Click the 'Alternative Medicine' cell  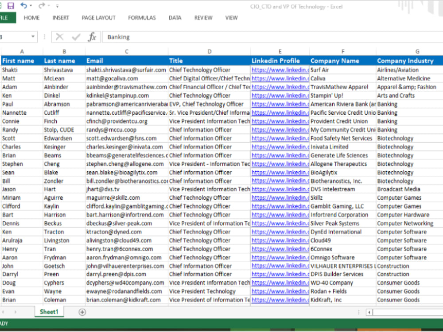409,78
